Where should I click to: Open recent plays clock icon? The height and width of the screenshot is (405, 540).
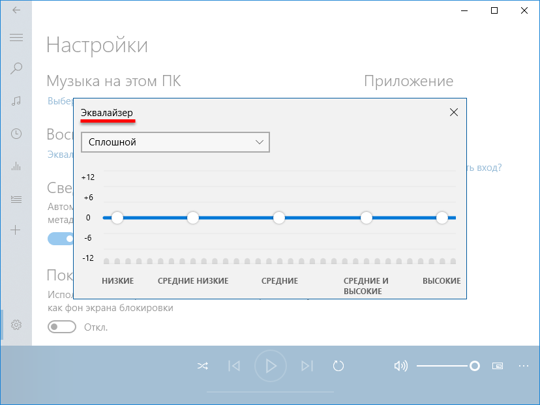click(16, 134)
